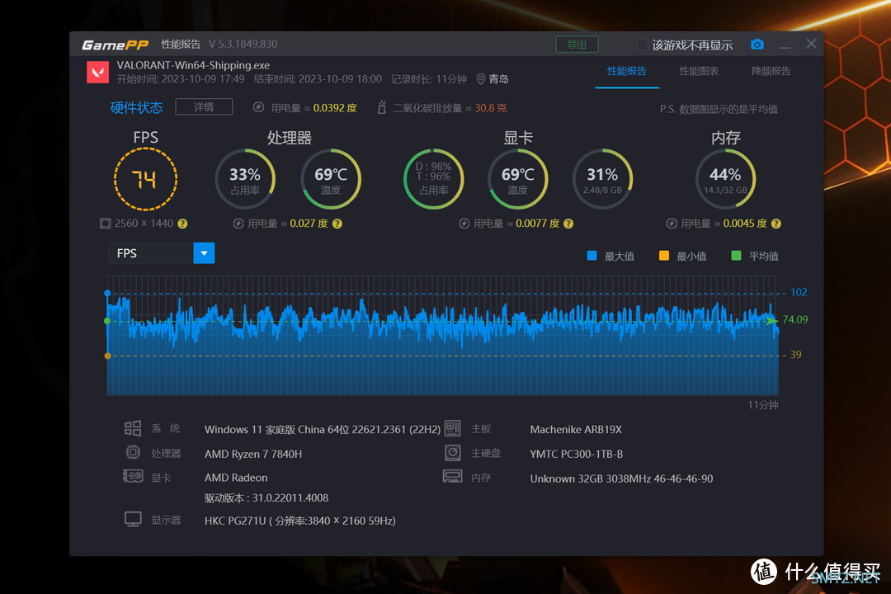The image size is (891, 594).
Task: Click HKC PG271U display text
Action: [300, 521]
